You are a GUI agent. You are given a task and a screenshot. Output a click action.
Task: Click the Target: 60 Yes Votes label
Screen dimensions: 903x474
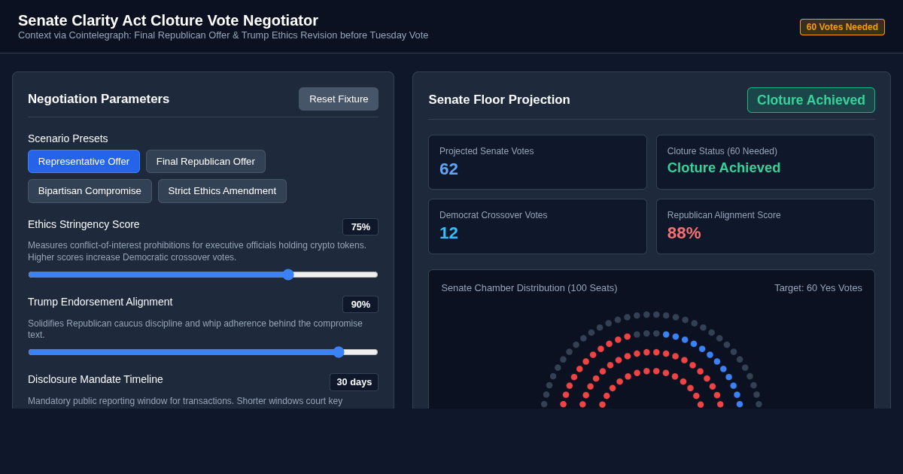pyautogui.click(x=818, y=288)
